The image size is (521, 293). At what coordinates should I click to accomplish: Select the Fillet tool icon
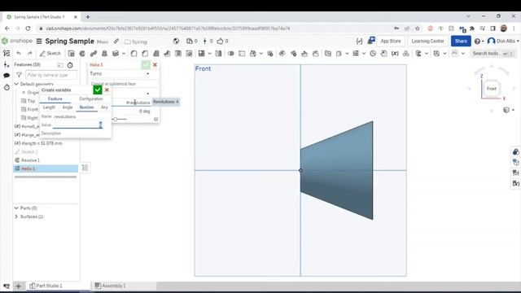click(134, 54)
